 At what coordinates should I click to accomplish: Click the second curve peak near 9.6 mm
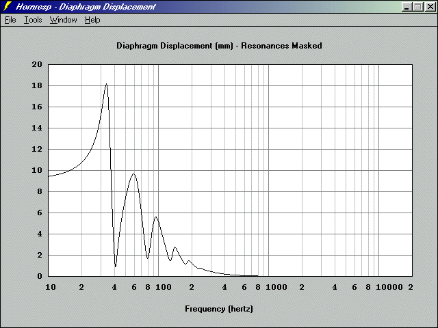point(134,174)
